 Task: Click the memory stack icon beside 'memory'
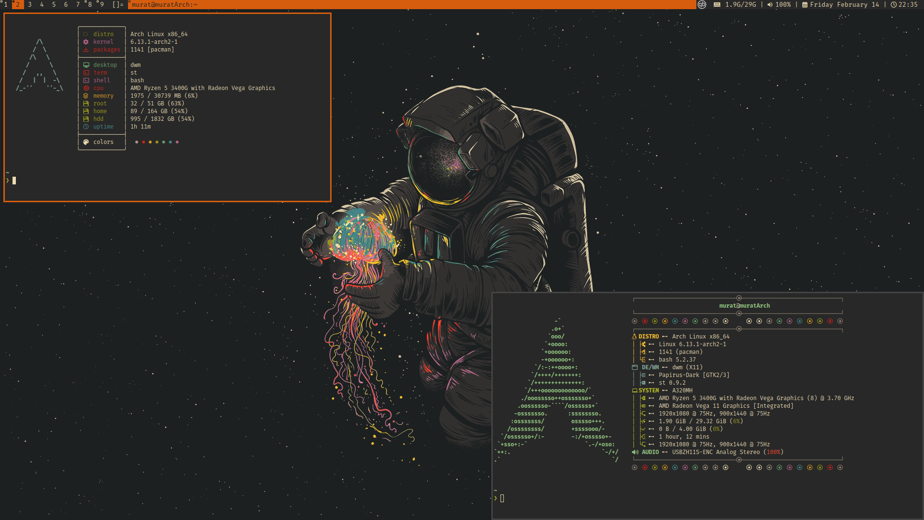tap(86, 96)
